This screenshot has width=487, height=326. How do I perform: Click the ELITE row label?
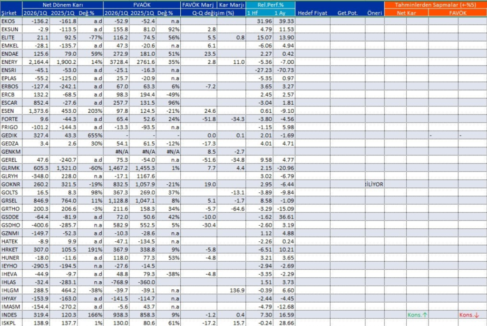pyautogui.click(x=11, y=37)
